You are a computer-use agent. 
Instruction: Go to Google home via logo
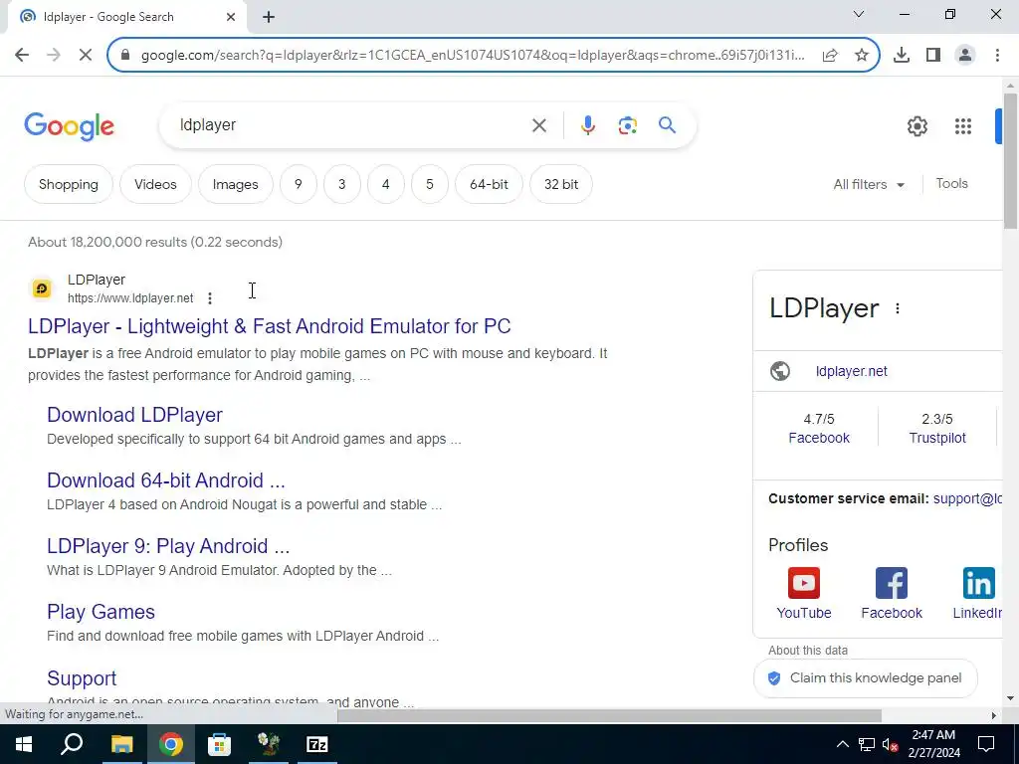point(69,126)
